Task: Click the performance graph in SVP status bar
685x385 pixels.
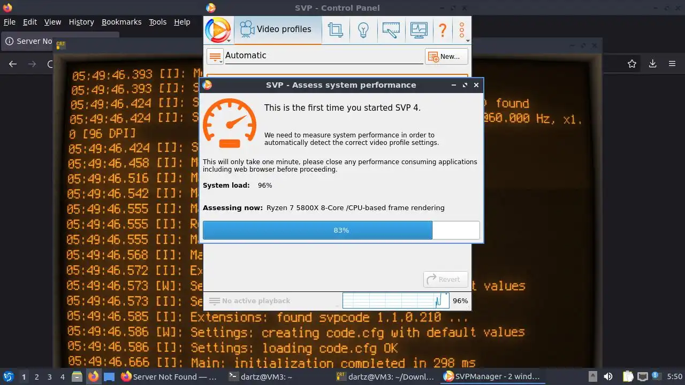Action: (395, 301)
